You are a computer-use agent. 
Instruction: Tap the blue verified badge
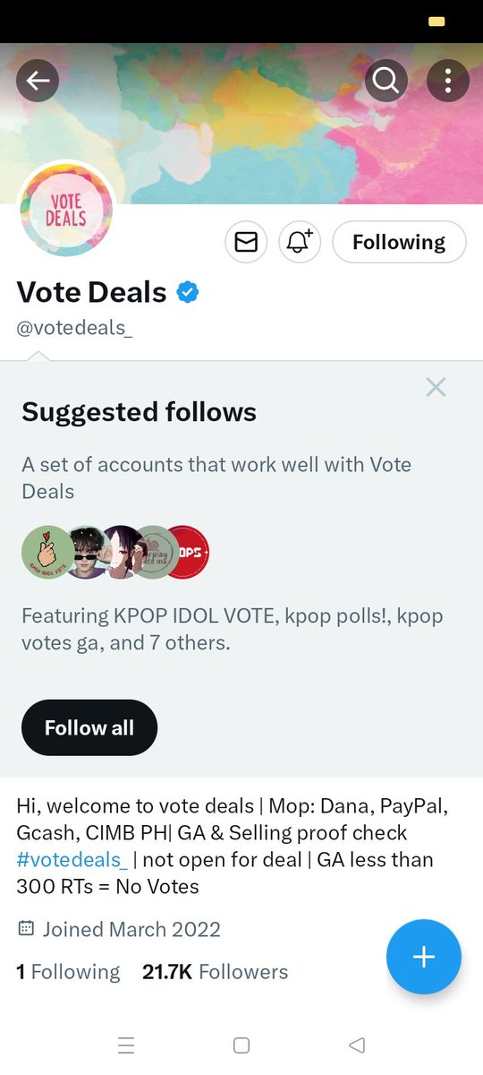[187, 292]
